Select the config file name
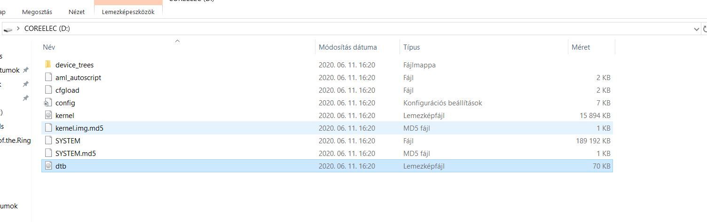707x222 pixels. coord(65,103)
